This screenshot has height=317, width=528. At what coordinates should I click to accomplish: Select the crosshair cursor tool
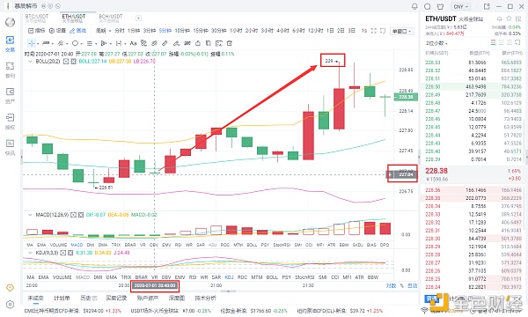(x=32, y=43)
